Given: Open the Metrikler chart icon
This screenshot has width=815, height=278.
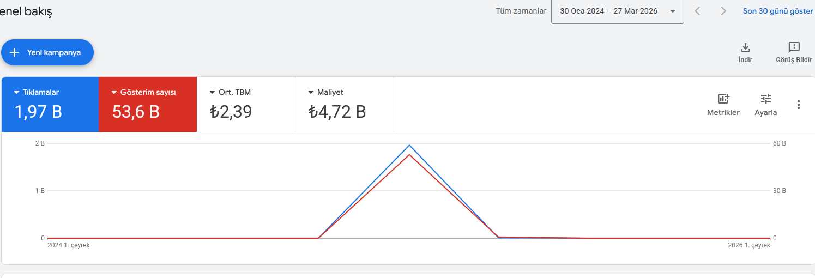Looking at the screenshot, I should [x=723, y=99].
